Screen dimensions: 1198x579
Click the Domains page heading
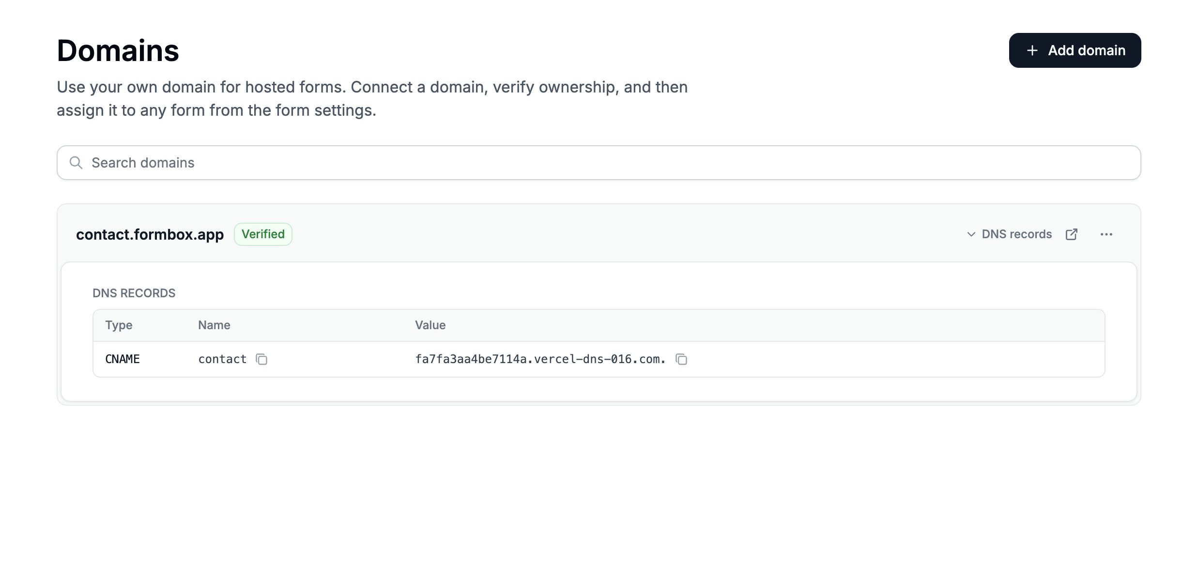(118, 50)
